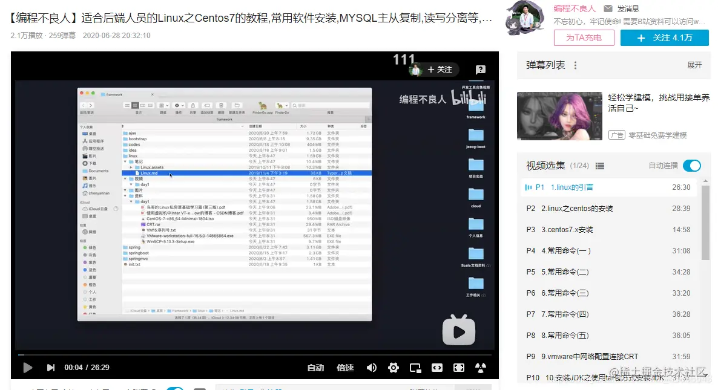This screenshot has width=718, height=390.
Task: Select P6 6.常用命令(三)
Action: (x=608, y=293)
